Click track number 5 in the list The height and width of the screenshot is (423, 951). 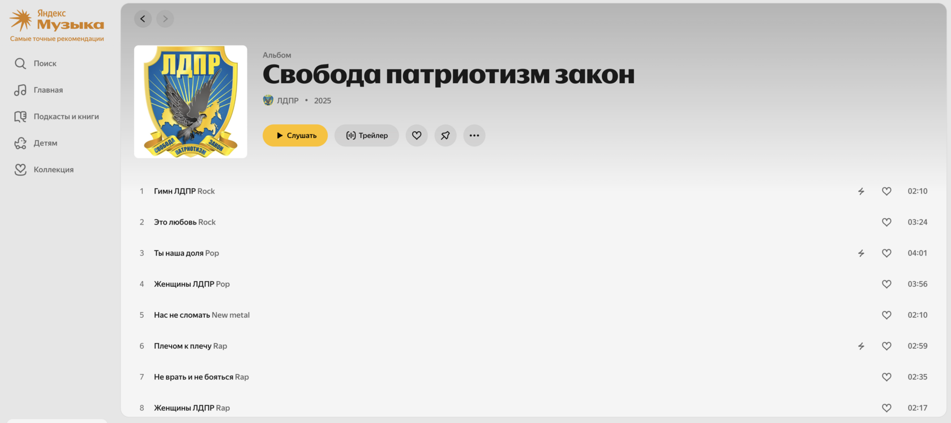point(142,315)
